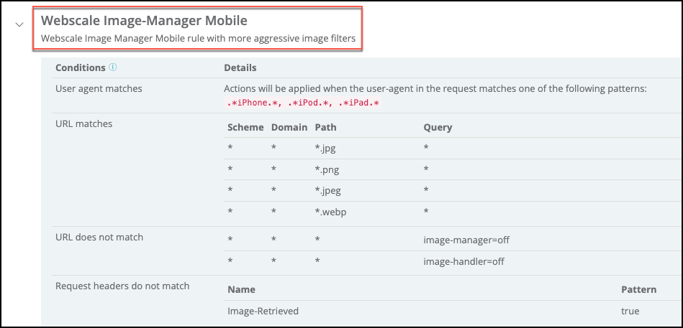Select the *.webp path entry

click(x=330, y=212)
